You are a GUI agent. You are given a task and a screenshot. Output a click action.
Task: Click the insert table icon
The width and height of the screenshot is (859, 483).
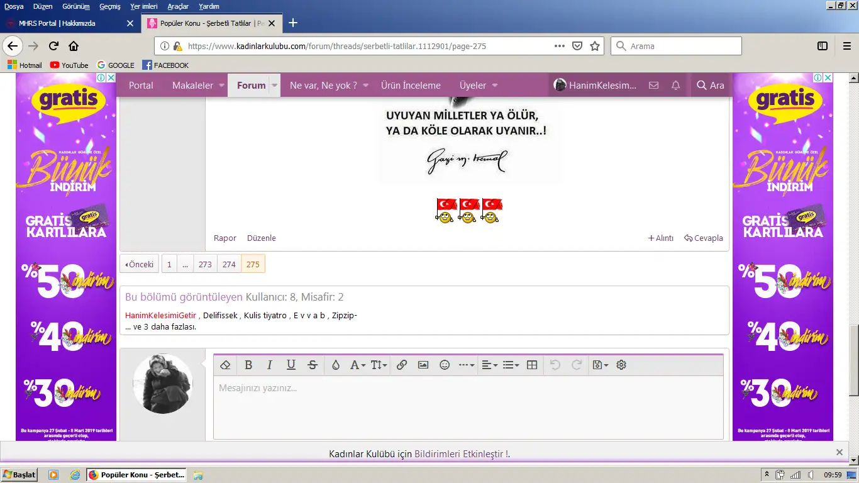pyautogui.click(x=532, y=365)
